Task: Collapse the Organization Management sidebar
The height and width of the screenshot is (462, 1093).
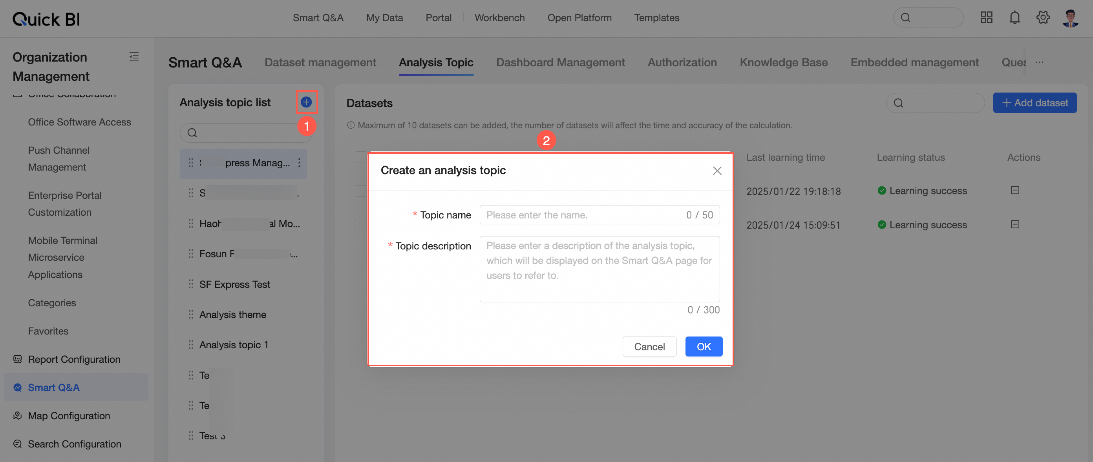Action: 133,56
